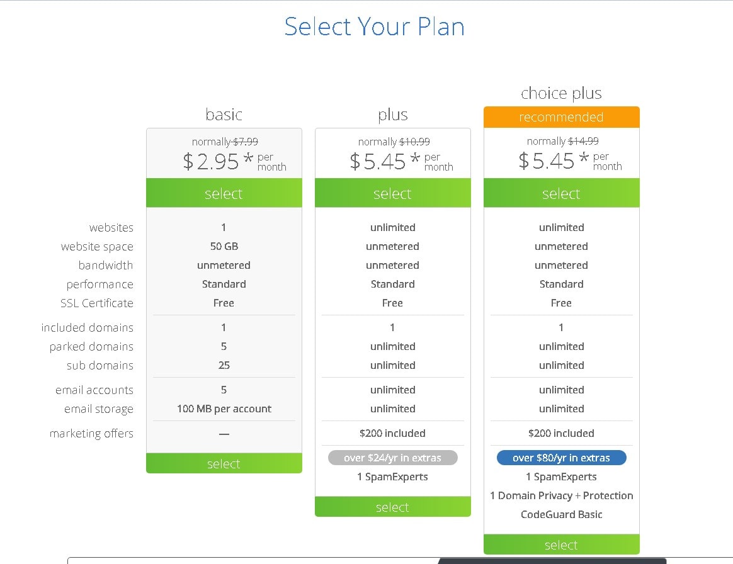733x564 pixels.
Task: Click the 'over $24/yr in extras' badge
Action: point(392,458)
